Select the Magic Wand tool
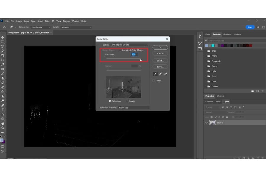Viewport: 266px width, 177px height. click(x=3, y=51)
